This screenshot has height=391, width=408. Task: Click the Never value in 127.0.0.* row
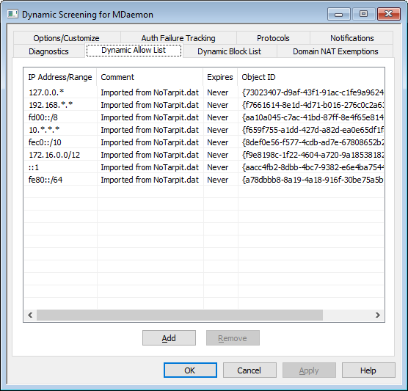click(x=217, y=92)
